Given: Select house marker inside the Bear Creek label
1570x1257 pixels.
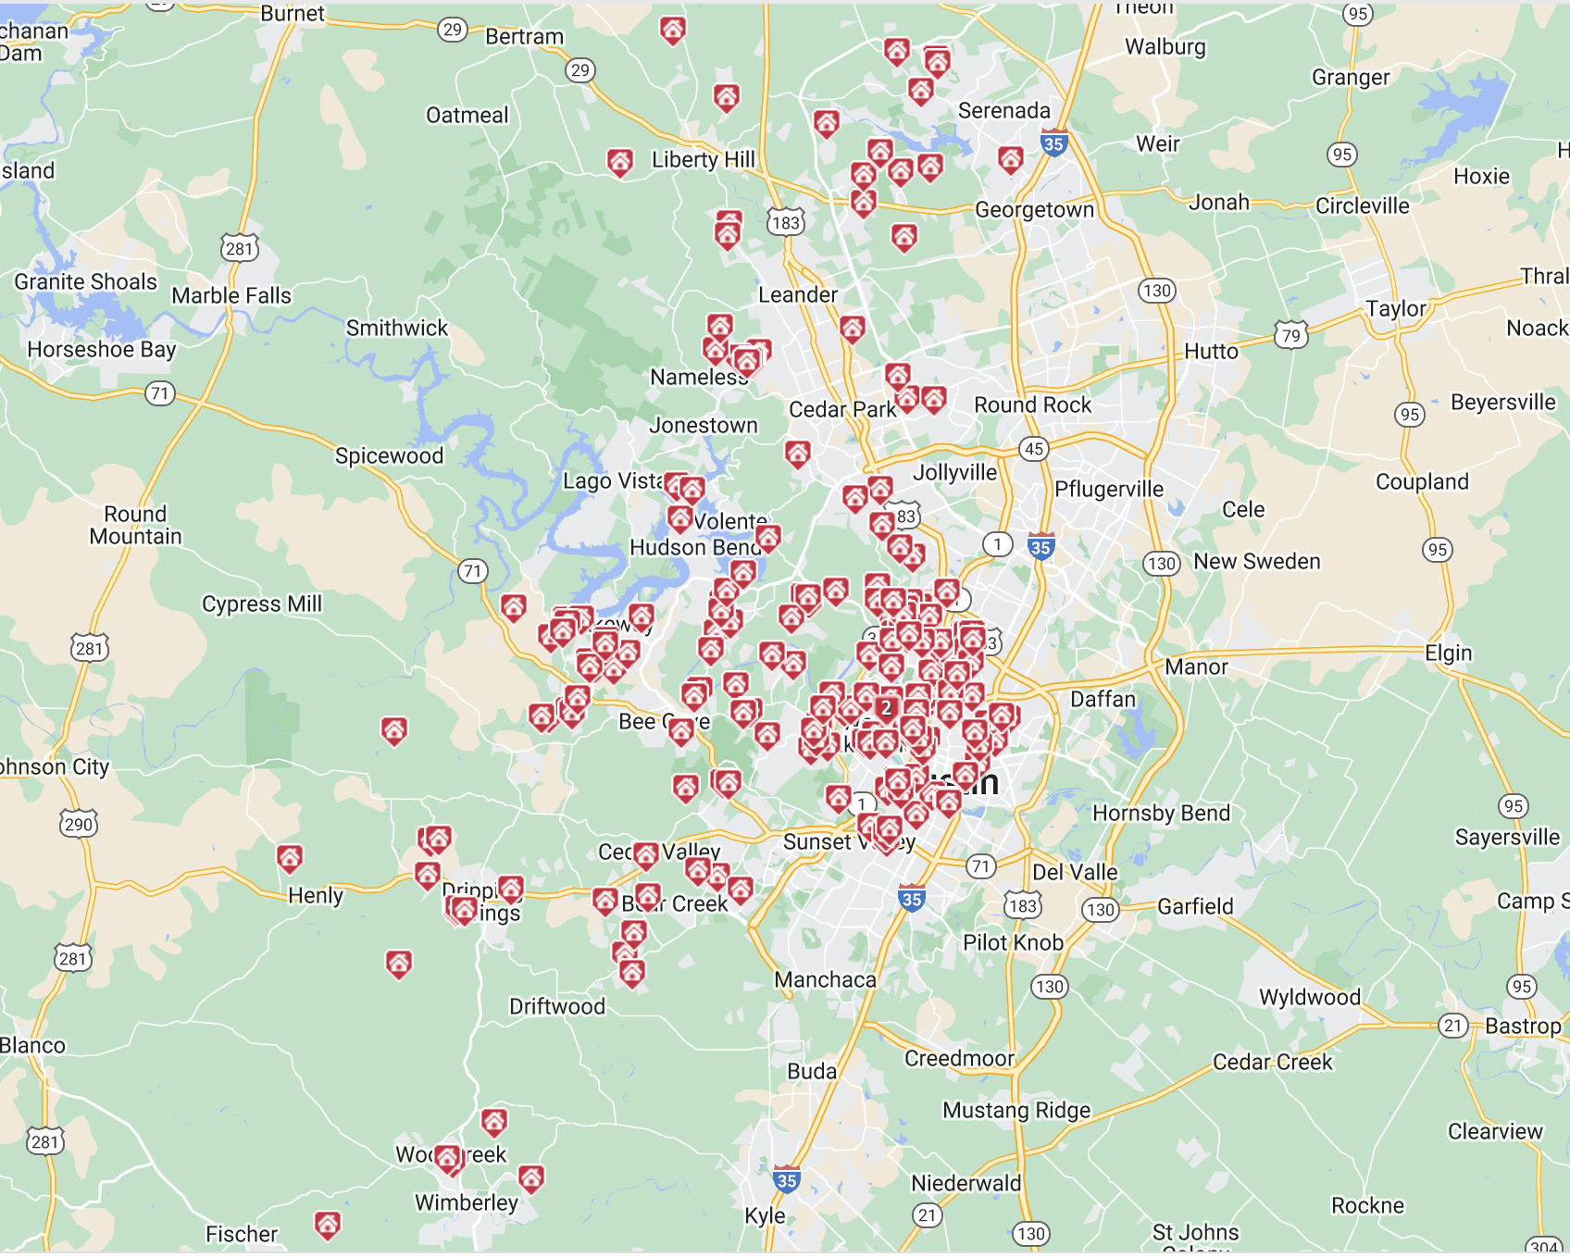Looking at the screenshot, I should [x=648, y=897].
